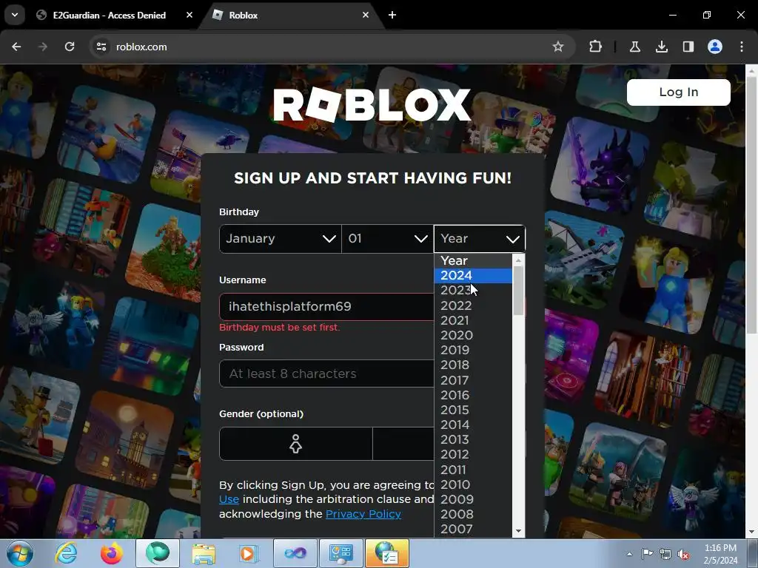Bookmark this page with the star icon

(558, 47)
